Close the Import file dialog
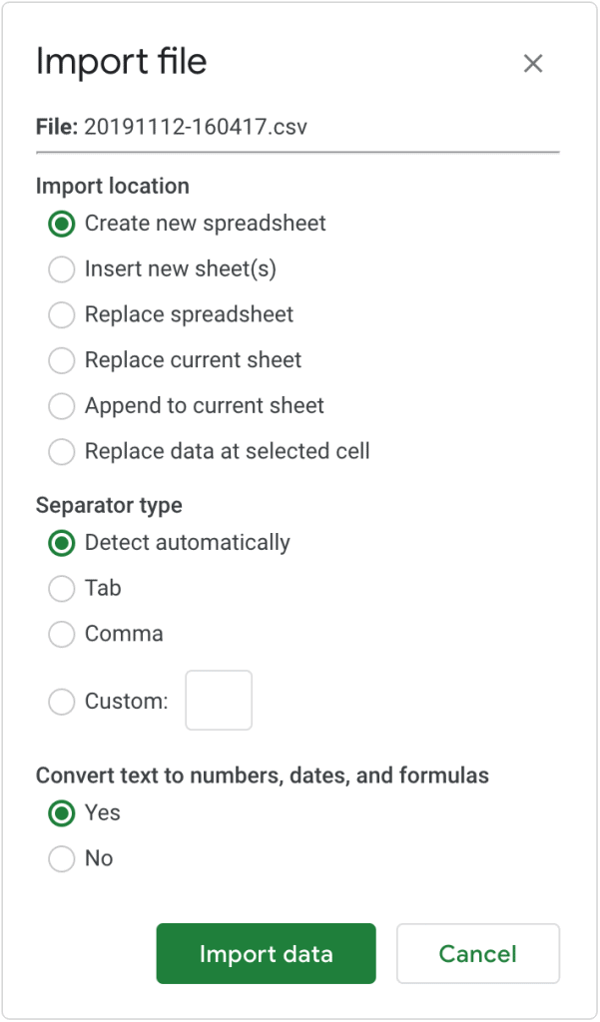600x1022 pixels. pyautogui.click(x=533, y=64)
